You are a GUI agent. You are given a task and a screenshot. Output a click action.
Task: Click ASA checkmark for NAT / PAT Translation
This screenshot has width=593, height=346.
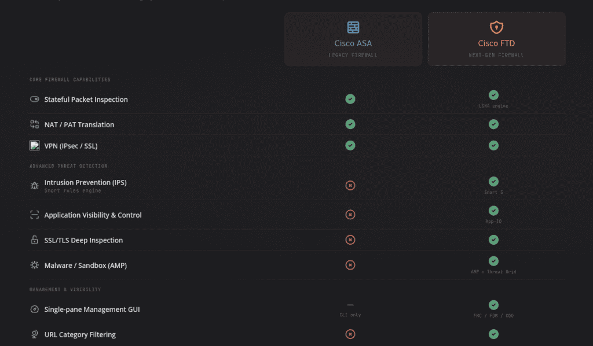coord(350,124)
